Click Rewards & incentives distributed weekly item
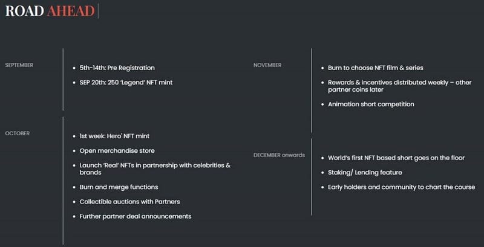The image size is (484, 247). coord(400,86)
